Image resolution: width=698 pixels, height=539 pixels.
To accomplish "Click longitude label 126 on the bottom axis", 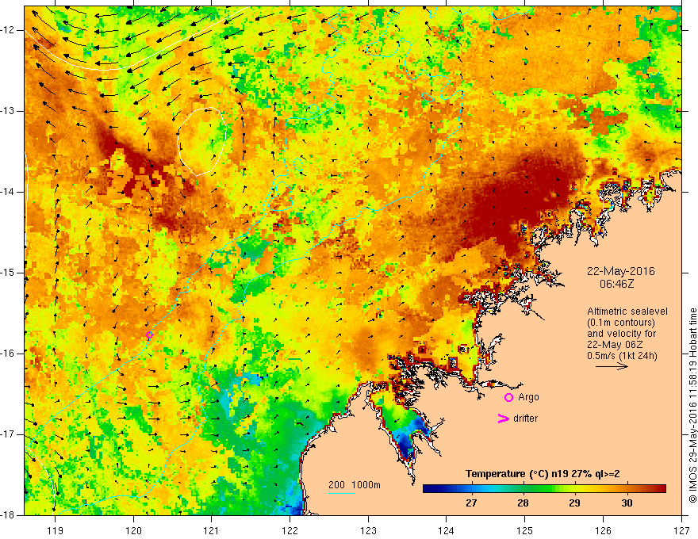I will click(603, 530).
